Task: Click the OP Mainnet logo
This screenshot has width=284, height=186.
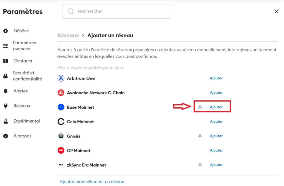Action: 61,150
